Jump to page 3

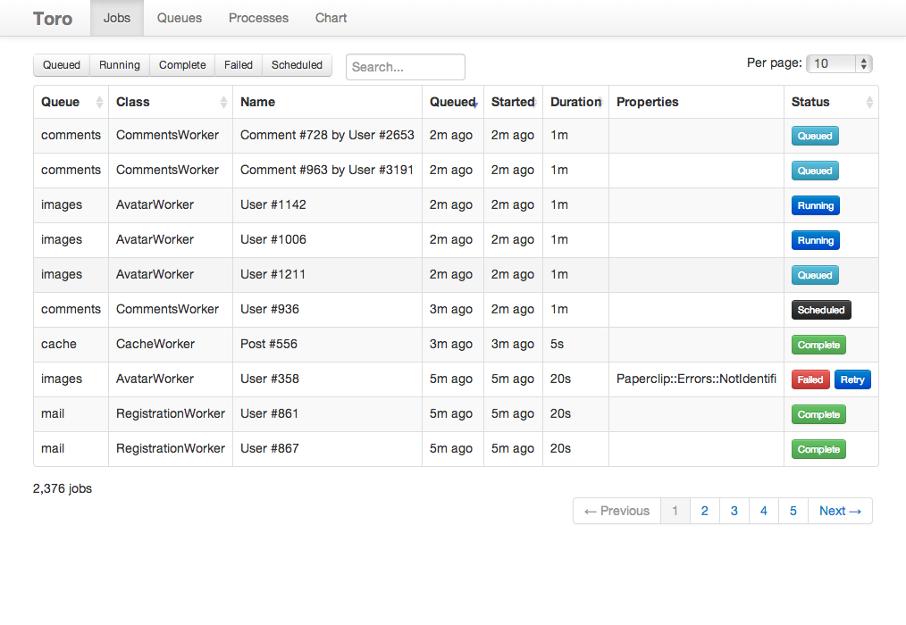(x=734, y=511)
